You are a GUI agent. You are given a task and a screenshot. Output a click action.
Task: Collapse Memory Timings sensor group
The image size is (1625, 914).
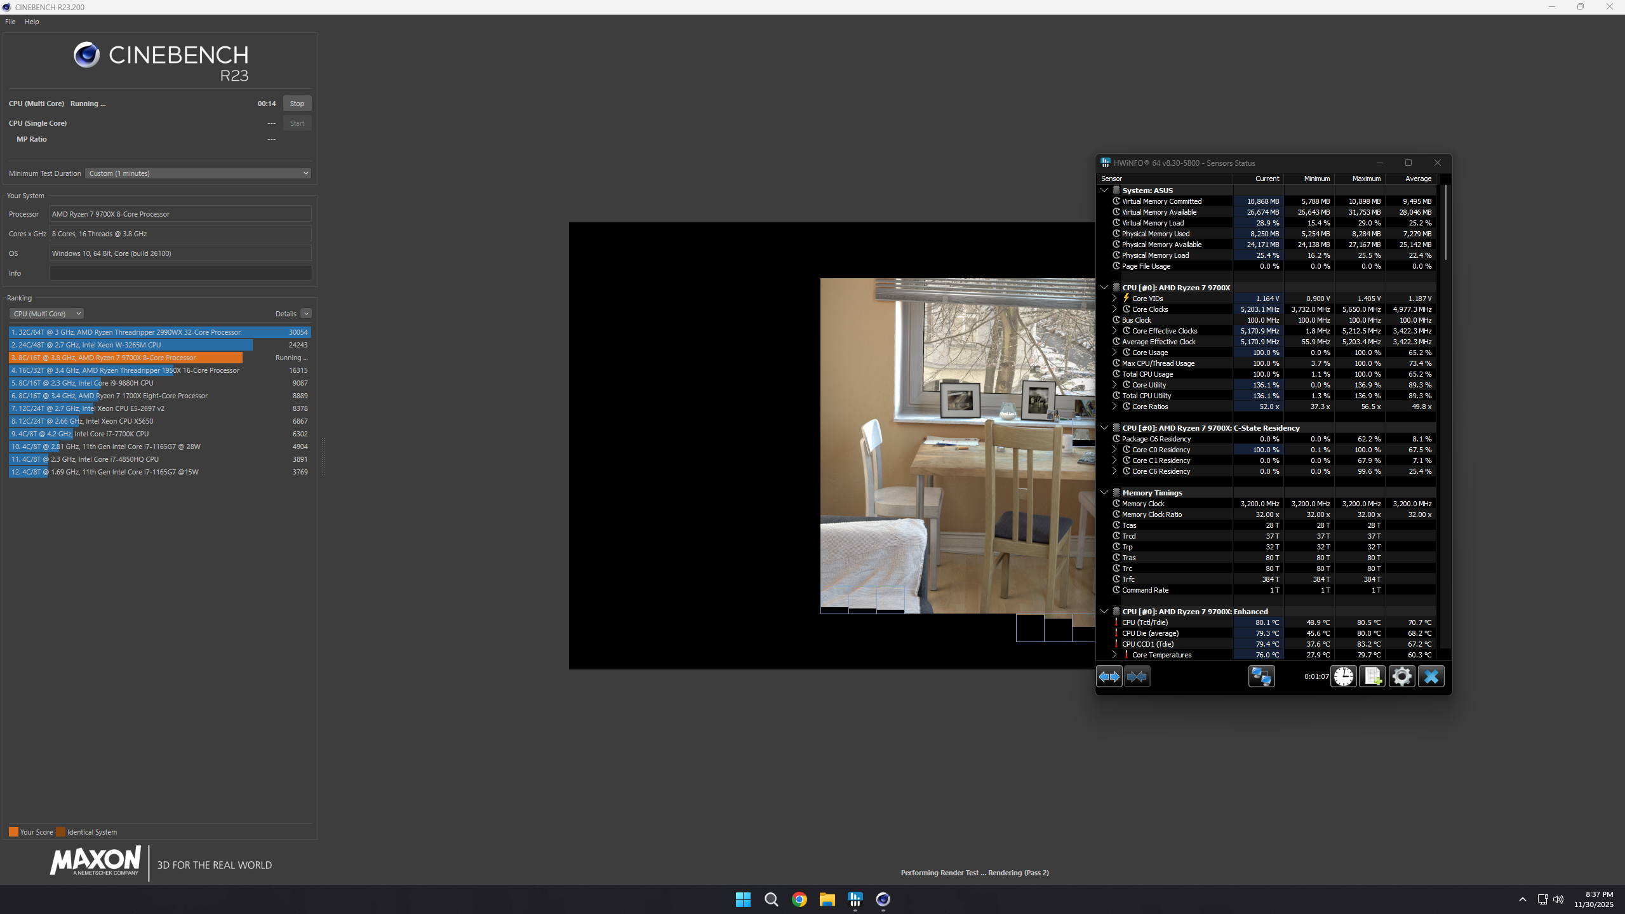click(x=1104, y=493)
